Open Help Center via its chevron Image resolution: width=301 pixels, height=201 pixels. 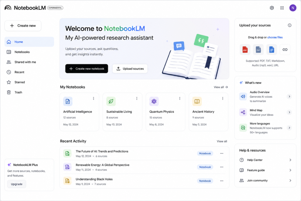[x=290, y=160]
